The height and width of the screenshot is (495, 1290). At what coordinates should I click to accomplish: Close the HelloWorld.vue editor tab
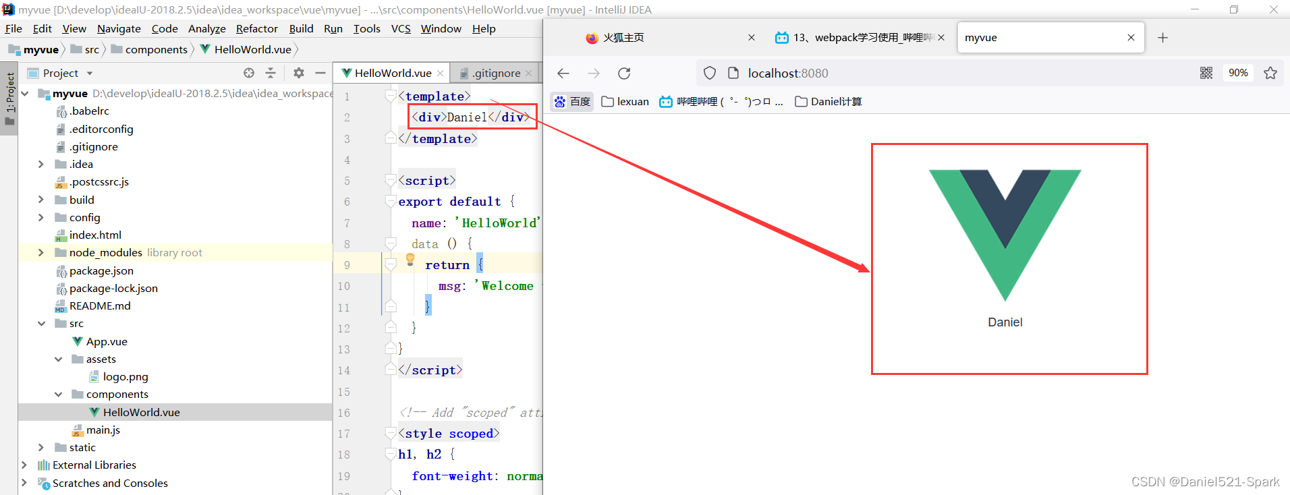pyautogui.click(x=441, y=74)
